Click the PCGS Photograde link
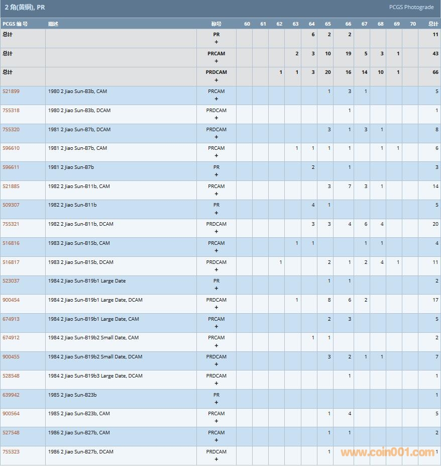 pos(411,7)
